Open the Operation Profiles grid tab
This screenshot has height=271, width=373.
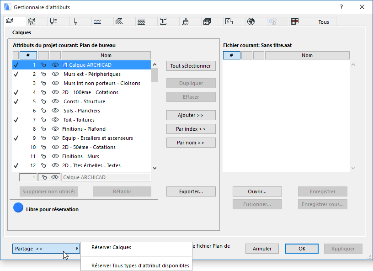295,21
